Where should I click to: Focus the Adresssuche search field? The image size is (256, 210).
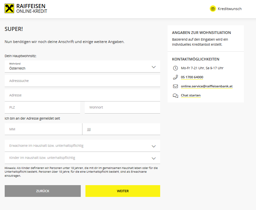click(82, 81)
